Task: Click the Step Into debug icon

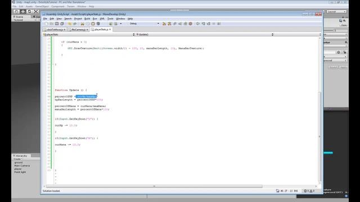Action: pos(204,24)
